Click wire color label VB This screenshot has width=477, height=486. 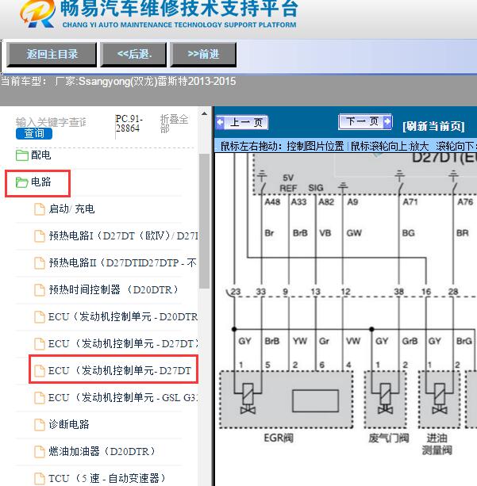(x=325, y=233)
